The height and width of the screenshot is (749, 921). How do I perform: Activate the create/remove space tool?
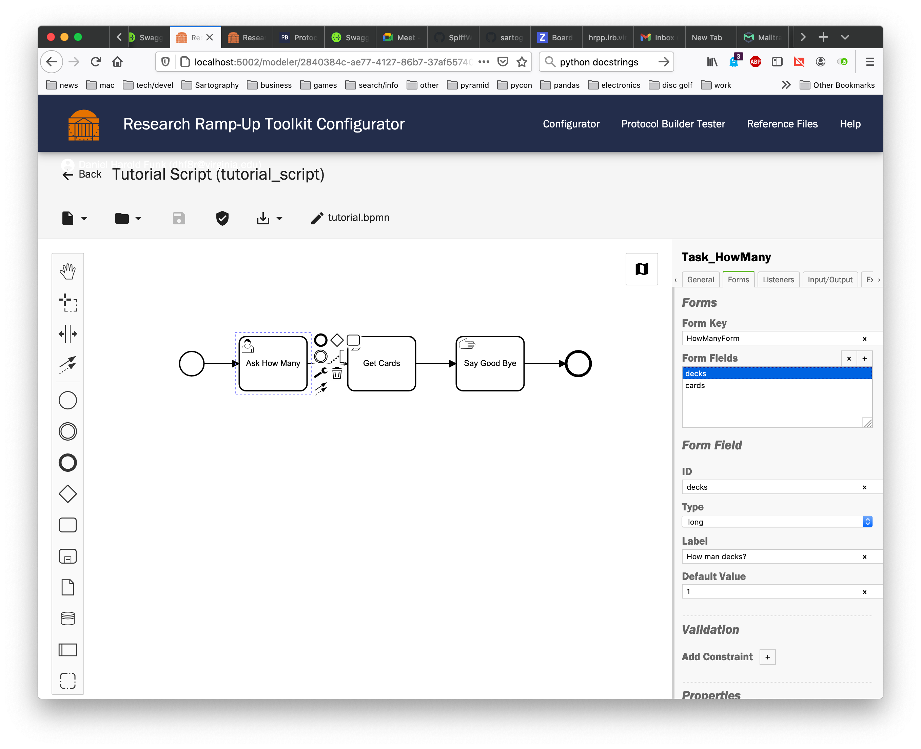pyautogui.click(x=68, y=333)
